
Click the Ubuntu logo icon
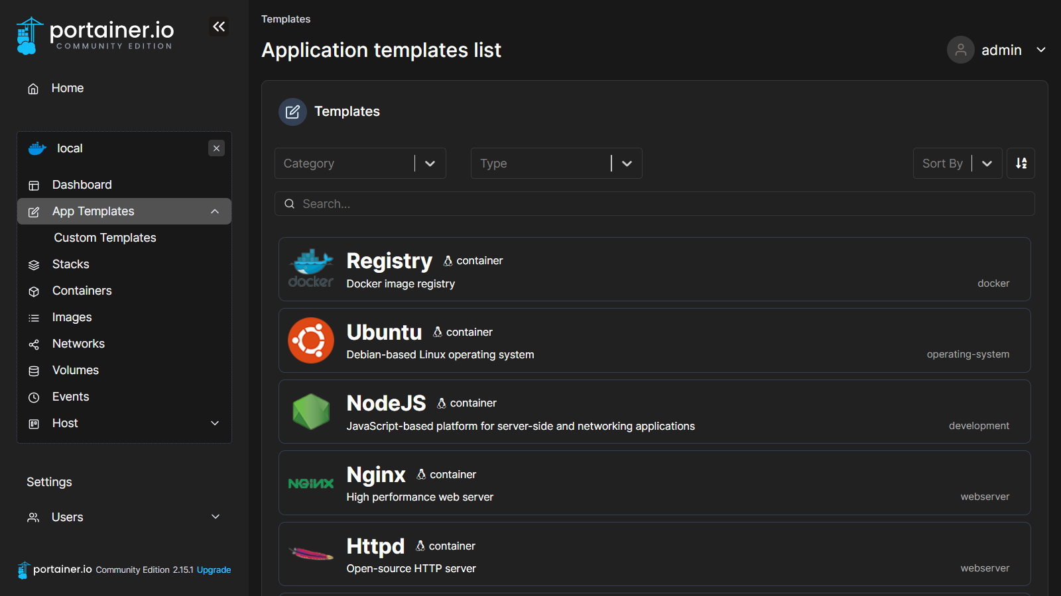pos(311,340)
